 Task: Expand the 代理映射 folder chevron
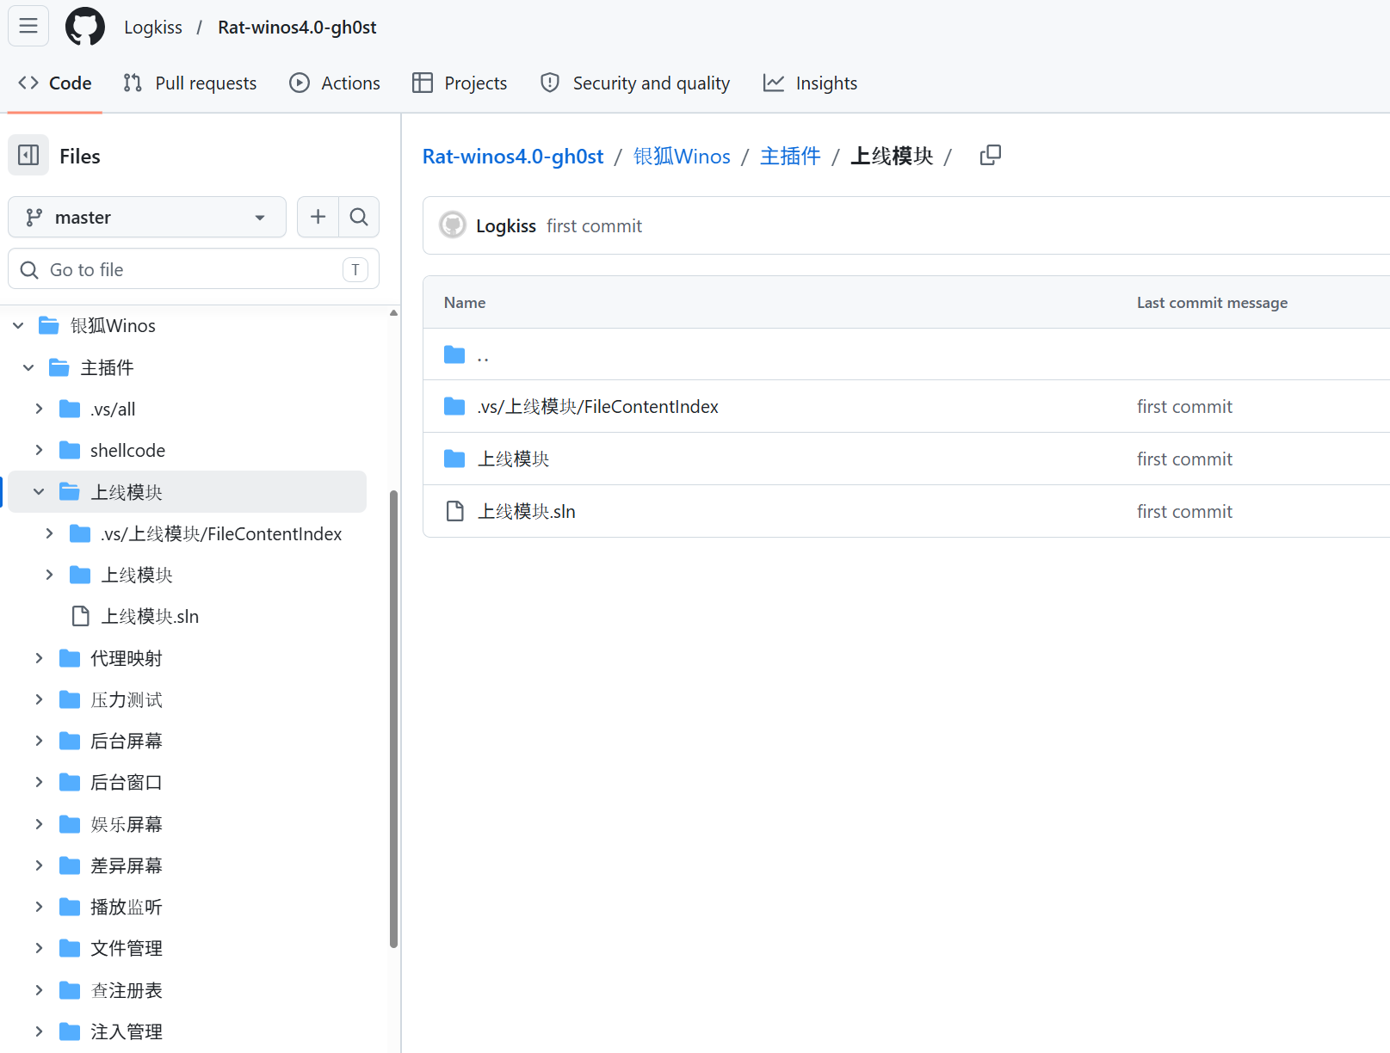[39, 658]
